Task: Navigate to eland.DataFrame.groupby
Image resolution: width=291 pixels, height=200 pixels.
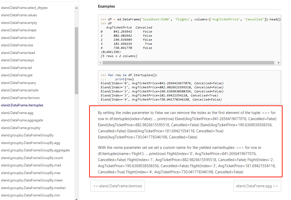Action: pos(21,128)
